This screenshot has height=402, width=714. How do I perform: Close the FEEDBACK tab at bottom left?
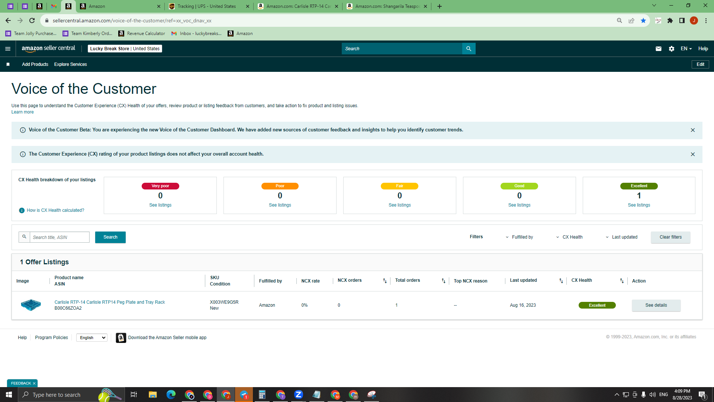[34, 383]
